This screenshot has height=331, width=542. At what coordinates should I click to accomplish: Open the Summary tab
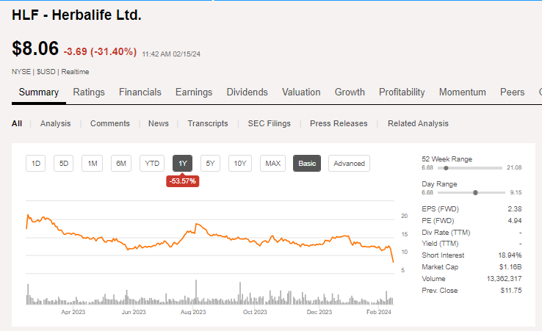pos(39,92)
